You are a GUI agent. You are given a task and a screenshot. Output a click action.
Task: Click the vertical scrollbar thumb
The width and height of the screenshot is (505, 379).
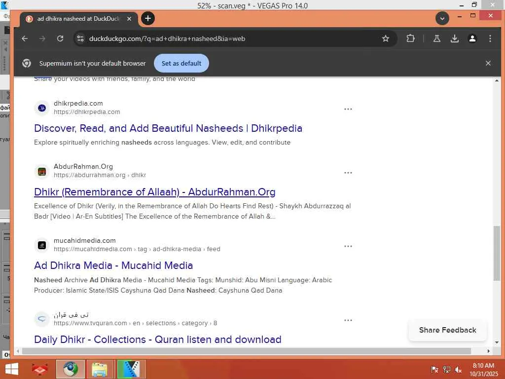tap(497, 253)
